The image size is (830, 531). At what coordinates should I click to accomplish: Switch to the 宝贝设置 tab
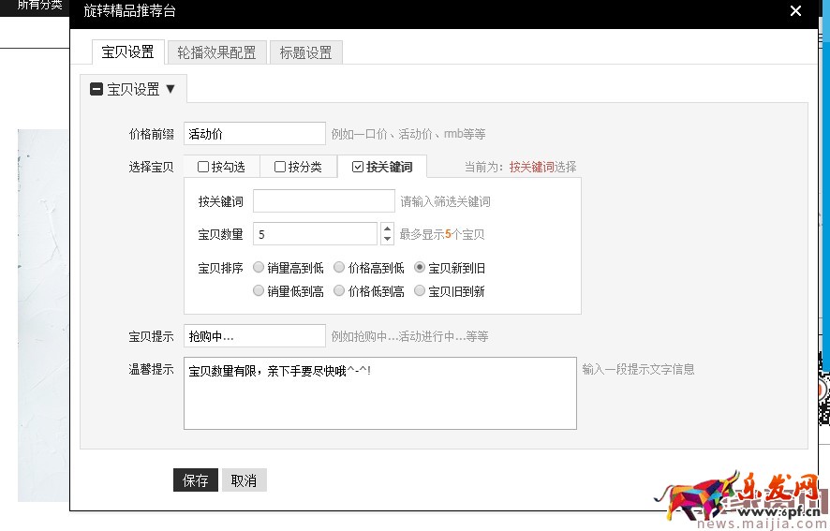click(x=127, y=52)
